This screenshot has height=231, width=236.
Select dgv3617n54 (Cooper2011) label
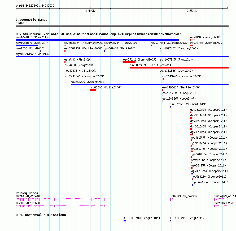(x=209, y=149)
